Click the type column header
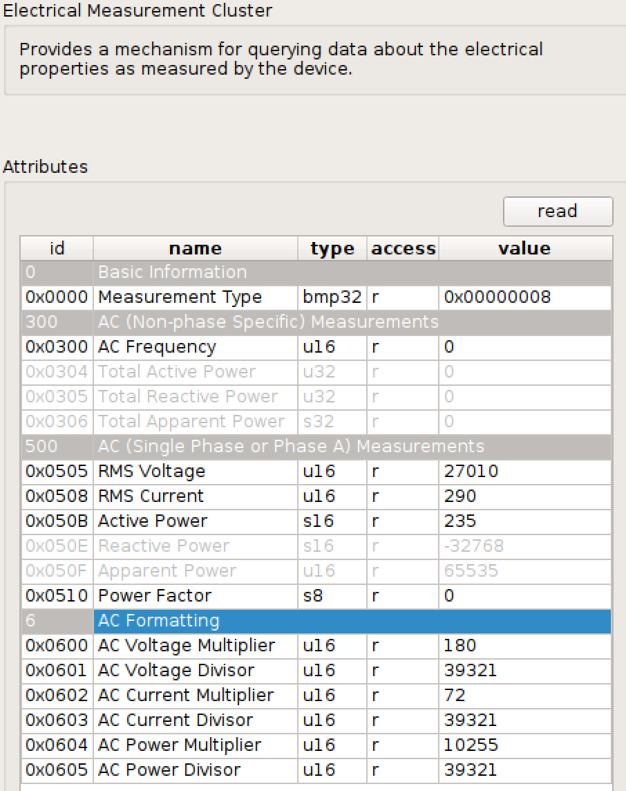 point(332,248)
